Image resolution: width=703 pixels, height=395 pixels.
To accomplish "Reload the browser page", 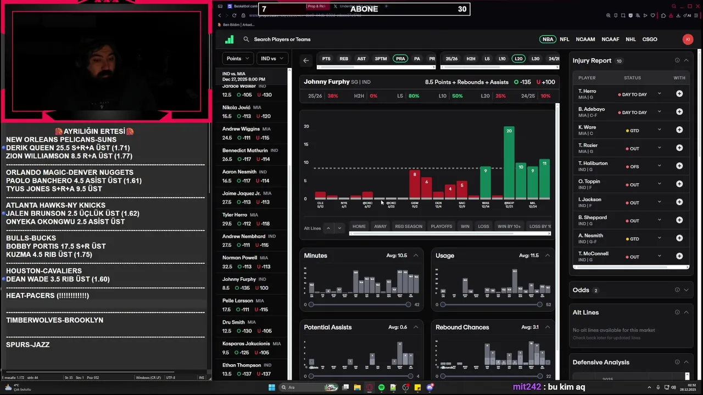I will click(235, 15).
